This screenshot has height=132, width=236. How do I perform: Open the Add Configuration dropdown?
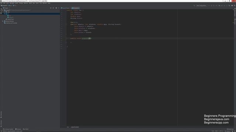click(x=202, y=5)
